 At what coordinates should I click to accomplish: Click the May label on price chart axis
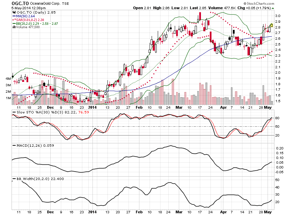click(x=268, y=107)
